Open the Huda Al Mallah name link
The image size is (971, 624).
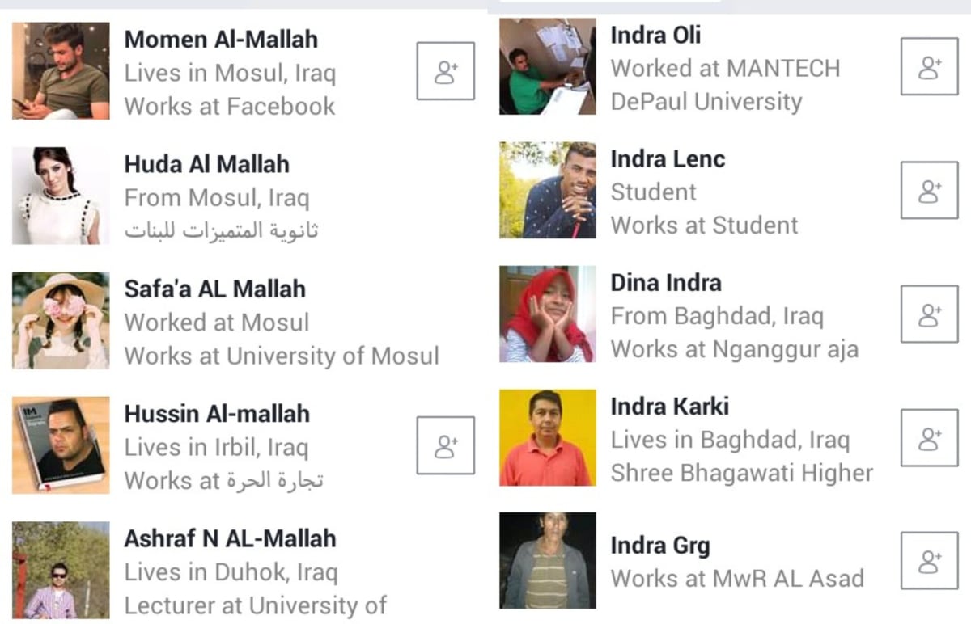206,164
